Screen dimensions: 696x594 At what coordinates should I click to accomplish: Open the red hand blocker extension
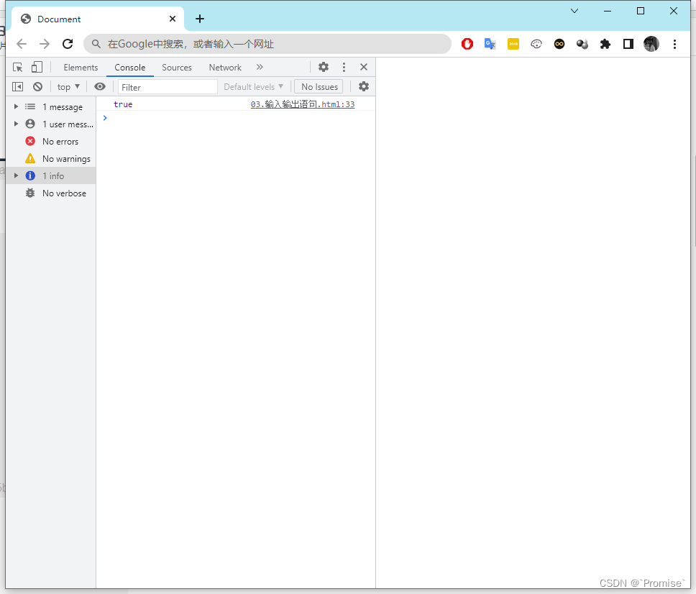pyautogui.click(x=467, y=44)
